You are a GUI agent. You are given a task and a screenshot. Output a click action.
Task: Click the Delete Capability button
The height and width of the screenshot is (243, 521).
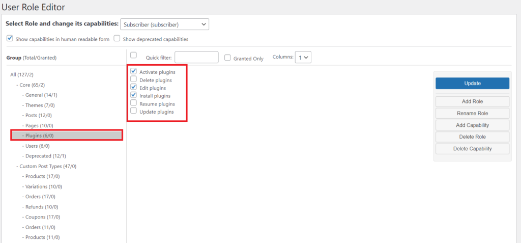(x=472, y=149)
